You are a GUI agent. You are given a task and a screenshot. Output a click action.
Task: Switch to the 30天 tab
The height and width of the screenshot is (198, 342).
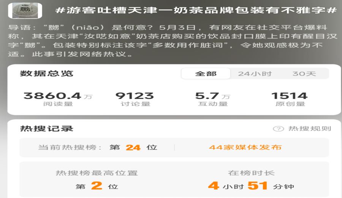pyautogui.click(x=304, y=73)
